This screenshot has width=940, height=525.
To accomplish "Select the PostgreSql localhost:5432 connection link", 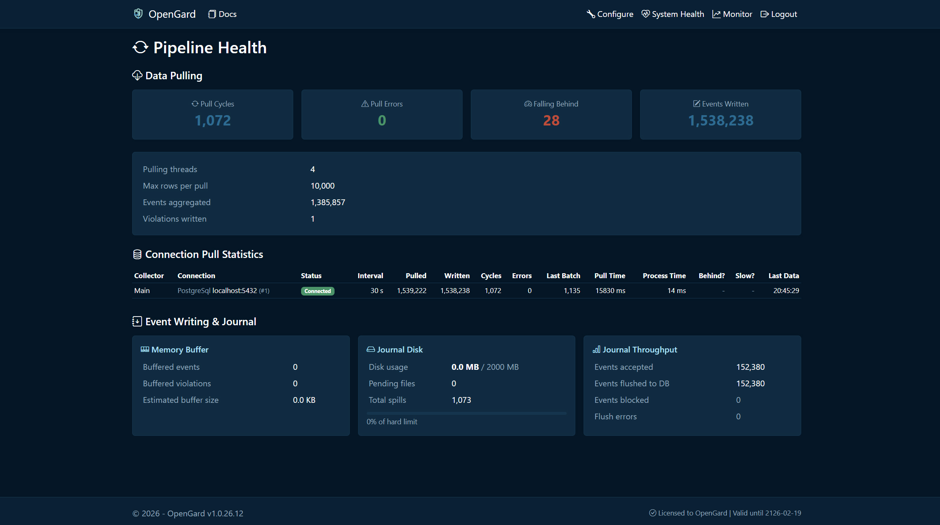I will [223, 291].
